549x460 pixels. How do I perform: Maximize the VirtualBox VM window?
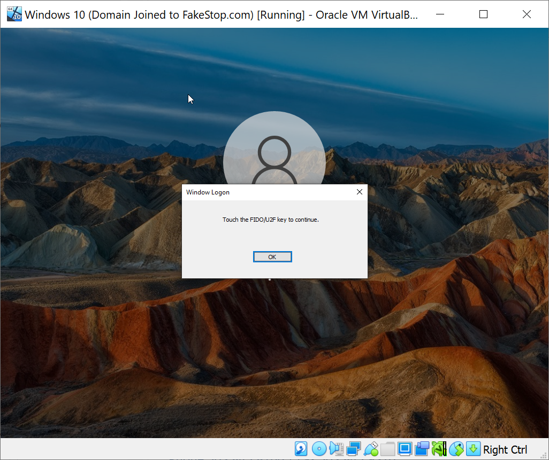click(483, 14)
